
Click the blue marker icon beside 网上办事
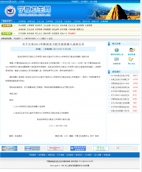[109, 44]
